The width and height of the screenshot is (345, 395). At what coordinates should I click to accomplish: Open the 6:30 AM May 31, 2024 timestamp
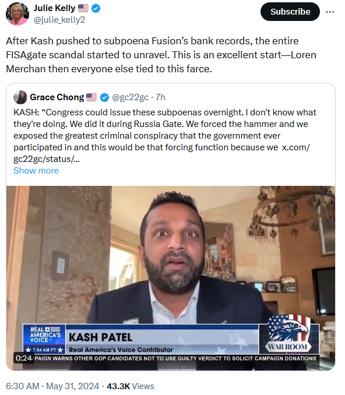pos(52,386)
